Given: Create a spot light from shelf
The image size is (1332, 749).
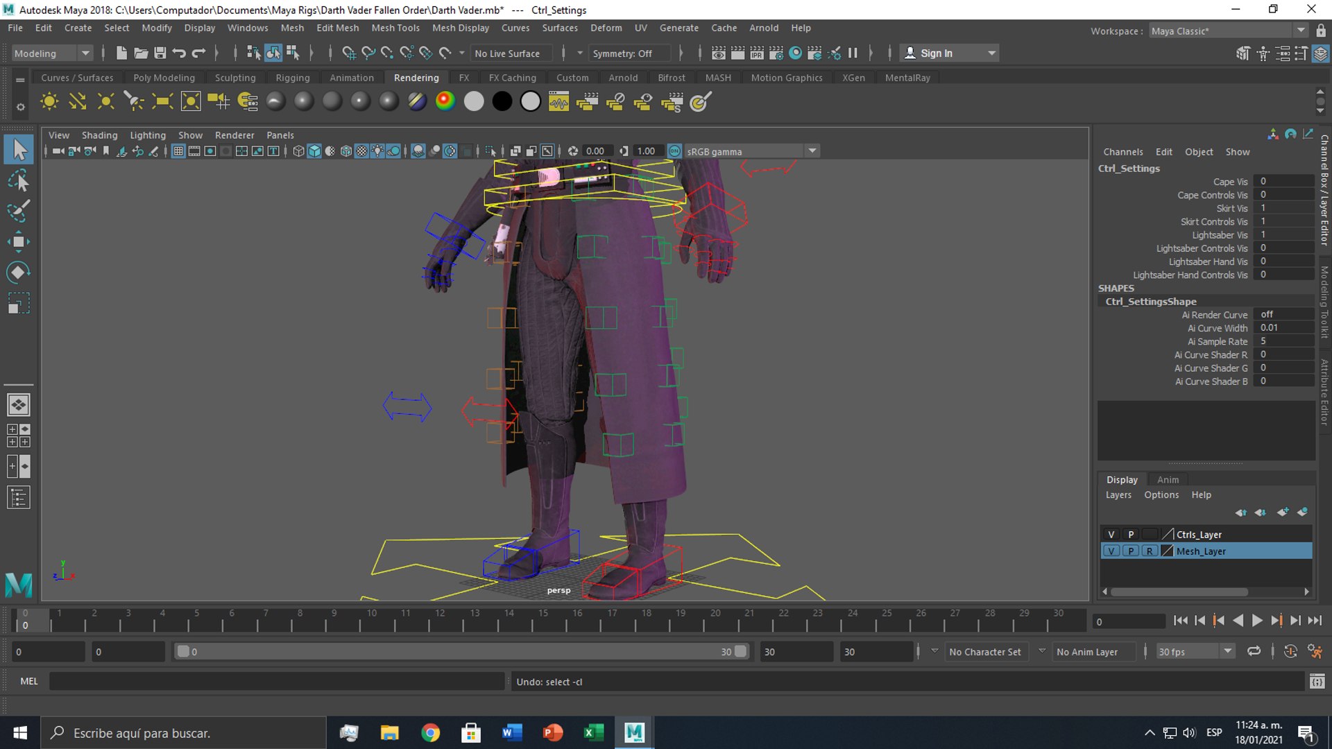Looking at the screenshot, I should click(x=134, y=102).
